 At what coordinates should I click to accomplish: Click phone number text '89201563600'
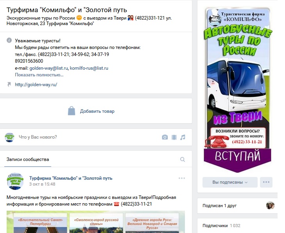pos(29,61)
